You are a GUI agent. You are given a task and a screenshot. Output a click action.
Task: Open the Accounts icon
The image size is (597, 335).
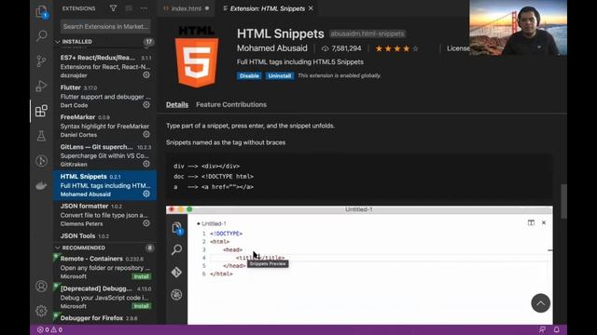coord(41,286)
